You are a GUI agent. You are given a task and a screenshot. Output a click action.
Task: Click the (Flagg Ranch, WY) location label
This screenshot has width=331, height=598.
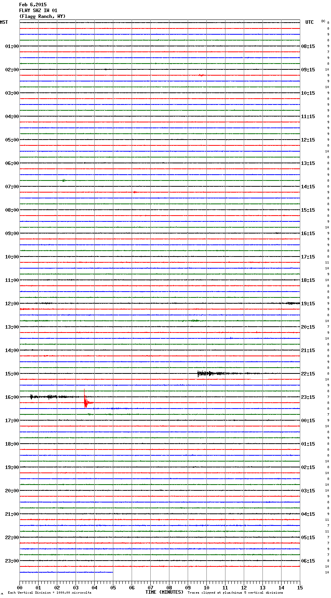[42, 16]
